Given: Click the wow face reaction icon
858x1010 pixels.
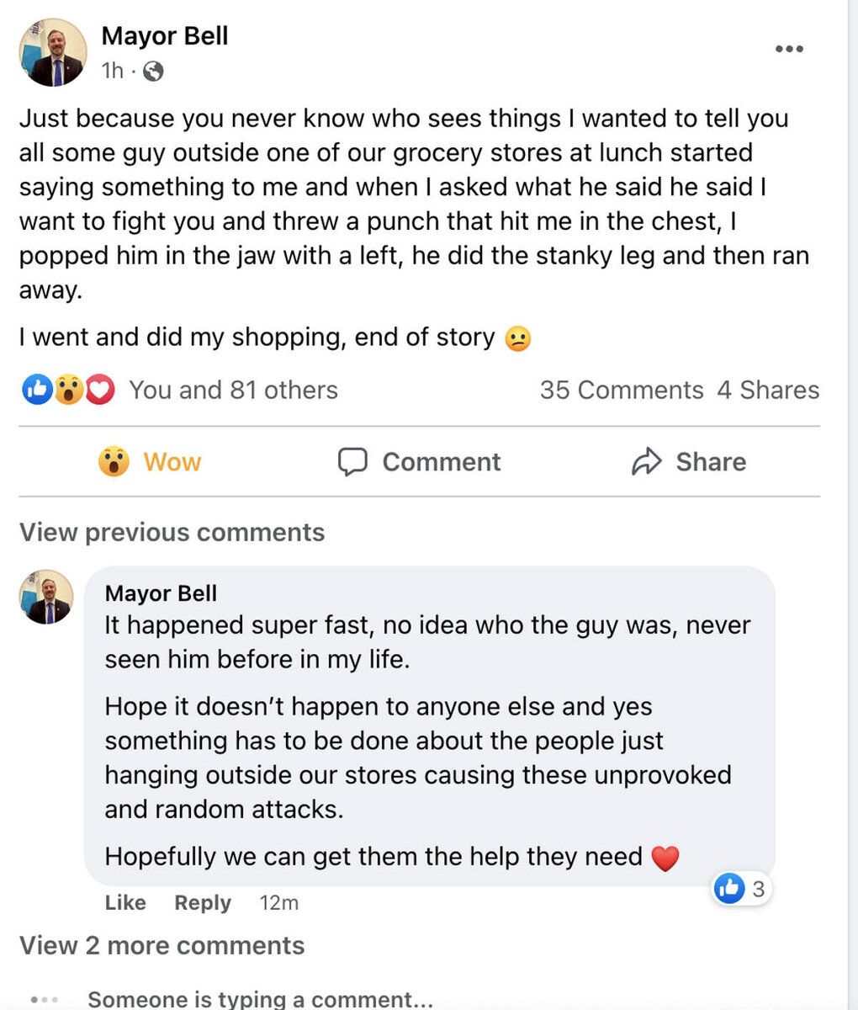Looking at the screenshot, I should pos(69,390).
